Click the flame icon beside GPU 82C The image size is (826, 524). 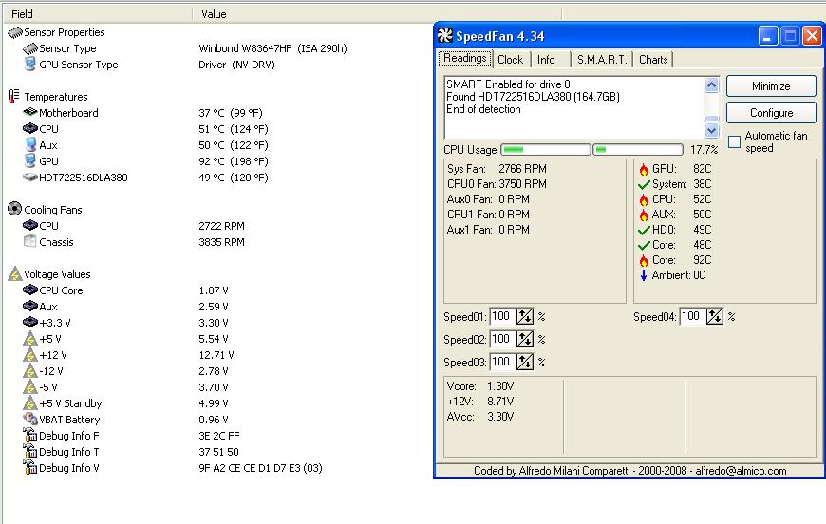(x=644, y=170)
